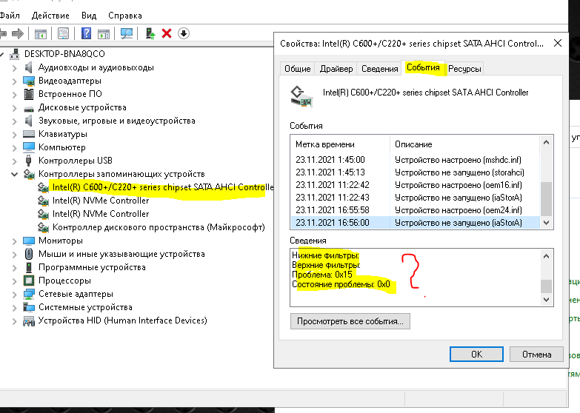Click the Метка времени column header
This screenshot has width=580, height=413.
[x=340, y=144]
